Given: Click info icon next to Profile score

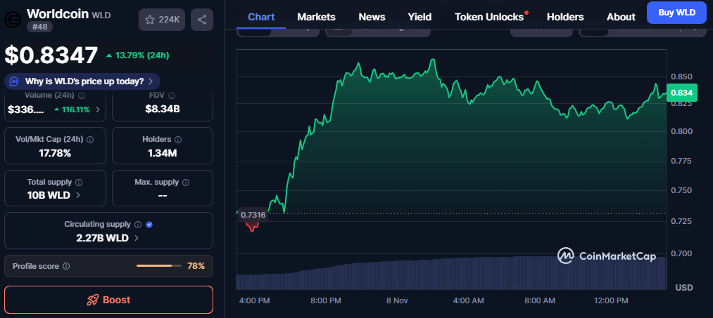Looking at the screenshot, I should (66, 267).
